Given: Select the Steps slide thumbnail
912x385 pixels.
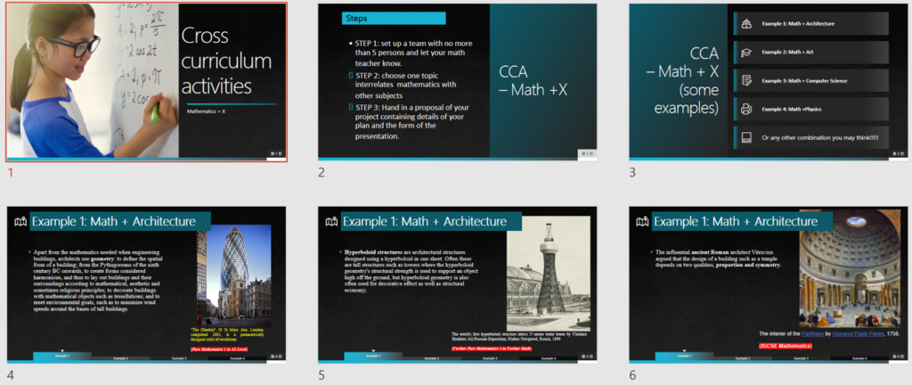Looking at the screenshot, I should point(458,81).
